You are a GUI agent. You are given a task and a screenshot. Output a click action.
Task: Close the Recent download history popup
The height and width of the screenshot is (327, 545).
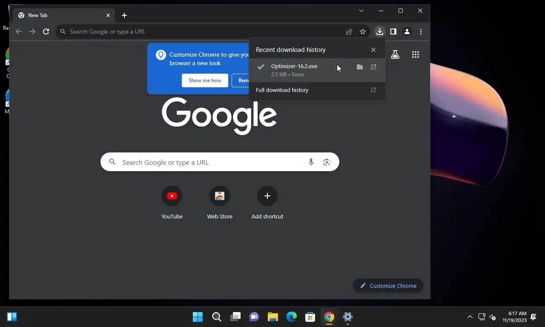pyautogui.click(x=373, y=50)
